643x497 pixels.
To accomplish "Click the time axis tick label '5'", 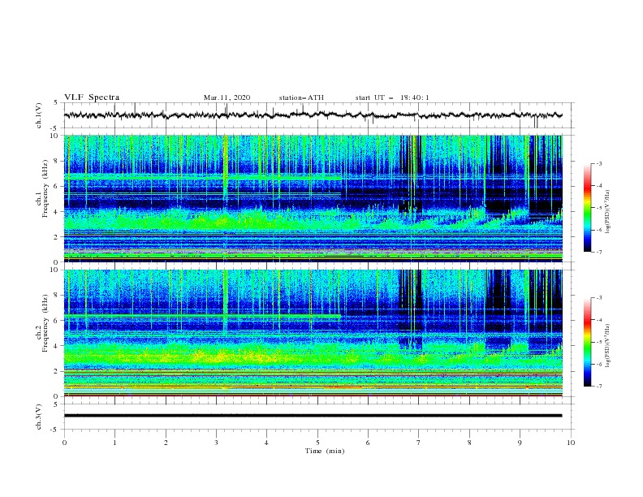I will pyautogui.click(x=317, y=443).
